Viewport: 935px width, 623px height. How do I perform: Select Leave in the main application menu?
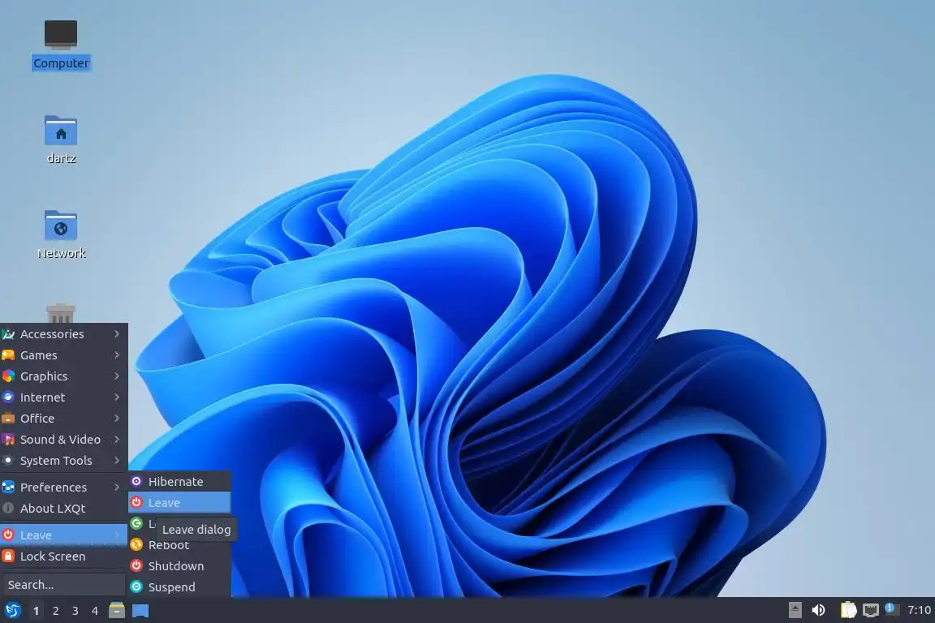click(64, 535)
